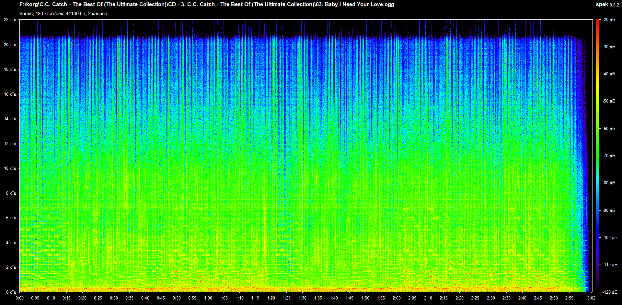Click the 20 кГц frequency axis label
622x305 pixels.
pos(10,45)
